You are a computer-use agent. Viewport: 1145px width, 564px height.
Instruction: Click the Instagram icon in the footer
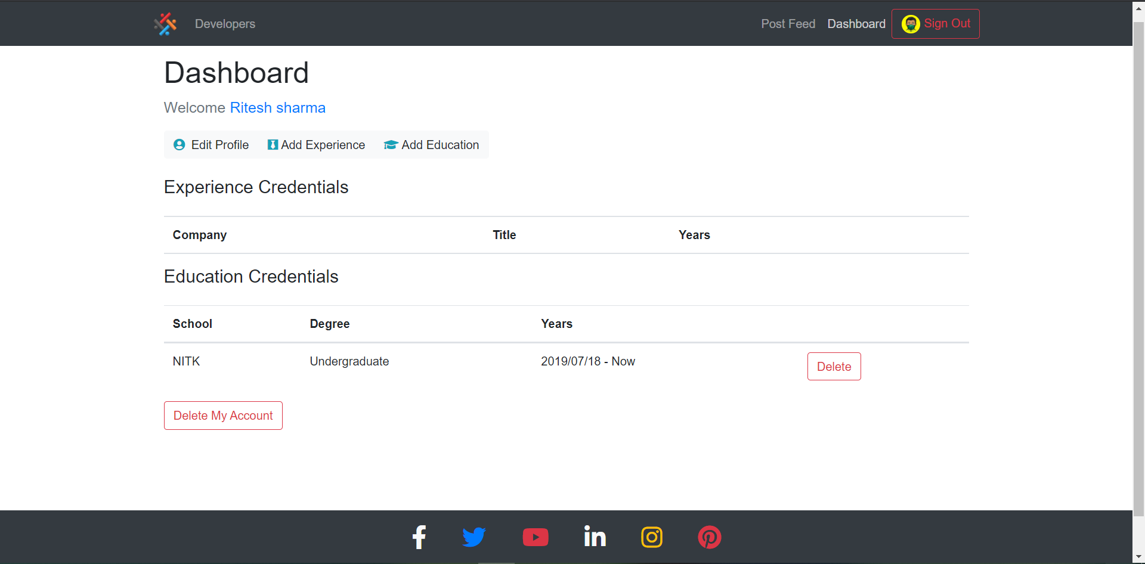[x=651, y=537]
